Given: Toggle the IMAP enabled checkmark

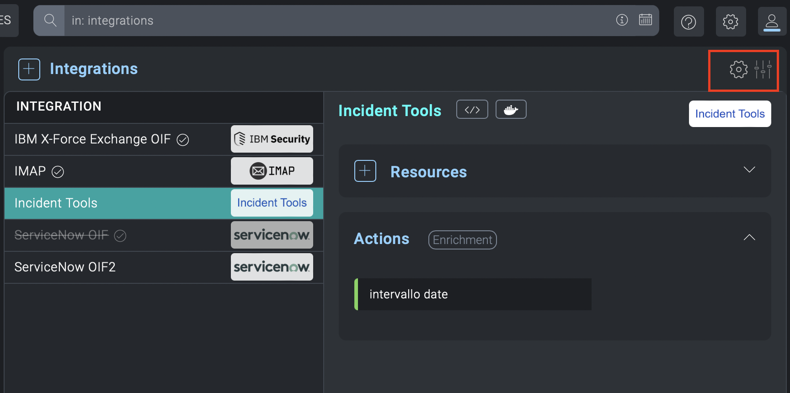Looking at the screenshot, I should (58, 172).
